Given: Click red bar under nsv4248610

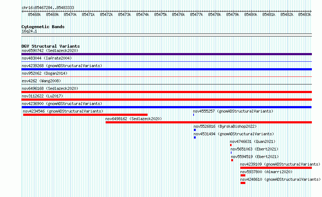Looking at the screenshot, I should (x=243, y=183).
